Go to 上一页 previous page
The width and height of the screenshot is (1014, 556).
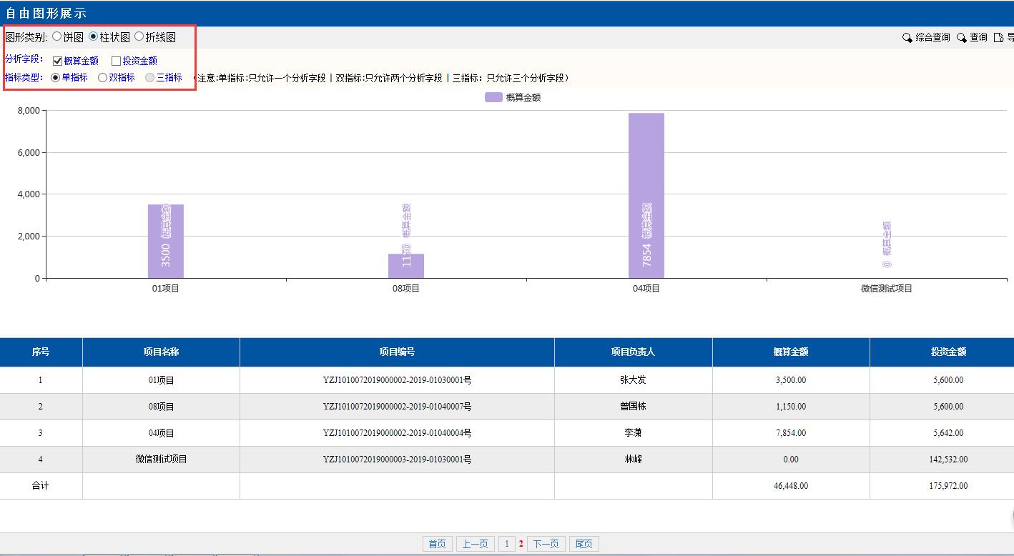(475, 544)
